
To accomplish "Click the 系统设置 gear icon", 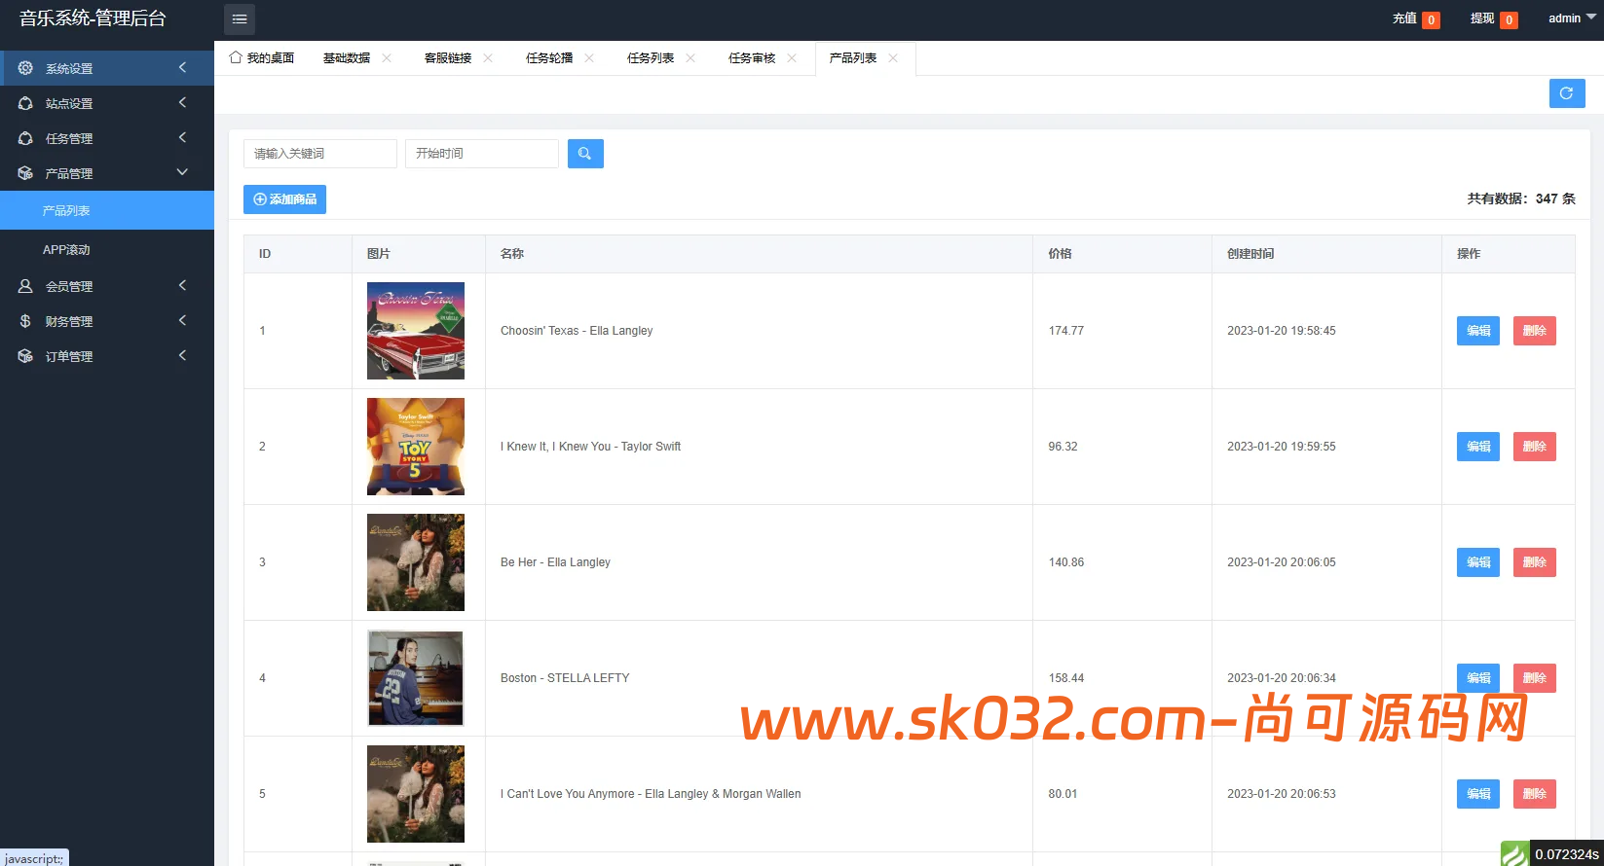I will (25, 68).
